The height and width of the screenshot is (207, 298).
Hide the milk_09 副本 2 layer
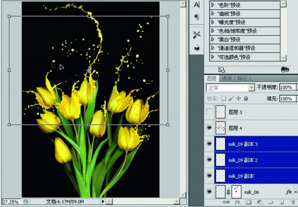[x=209, y=160]
